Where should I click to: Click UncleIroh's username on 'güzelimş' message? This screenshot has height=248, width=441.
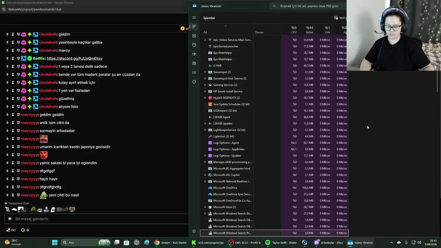pyautogui.click(x=48, y=99)
